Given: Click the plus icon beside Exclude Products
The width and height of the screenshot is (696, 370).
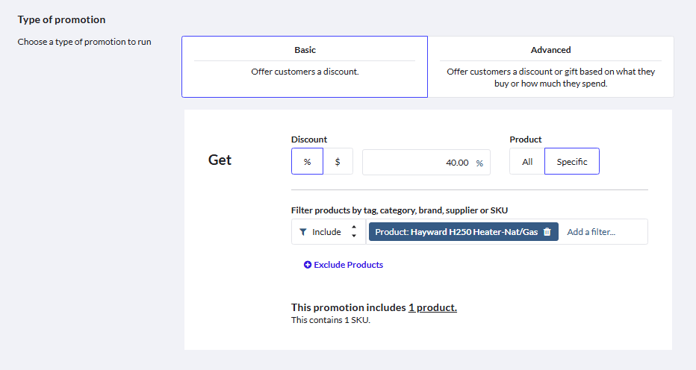Looking at the screenshot, I should tap(308, 265).
